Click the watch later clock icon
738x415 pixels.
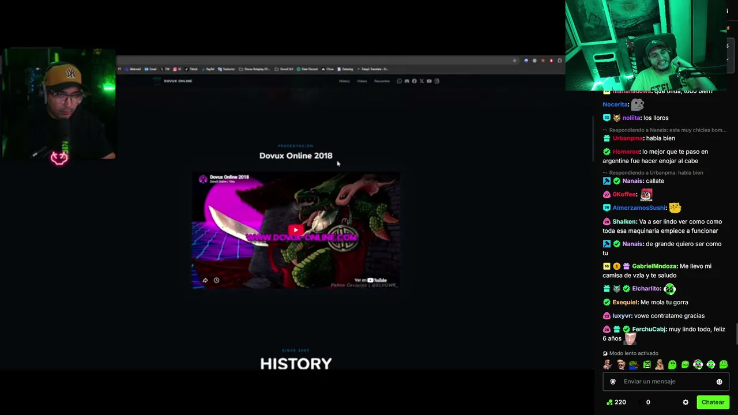pos(216,280)
